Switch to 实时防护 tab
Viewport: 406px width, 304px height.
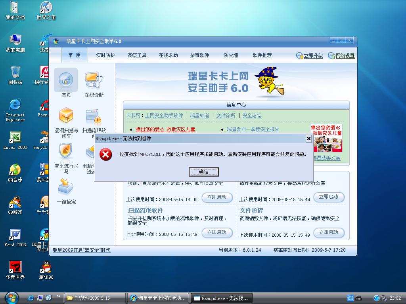click(105, 55)
